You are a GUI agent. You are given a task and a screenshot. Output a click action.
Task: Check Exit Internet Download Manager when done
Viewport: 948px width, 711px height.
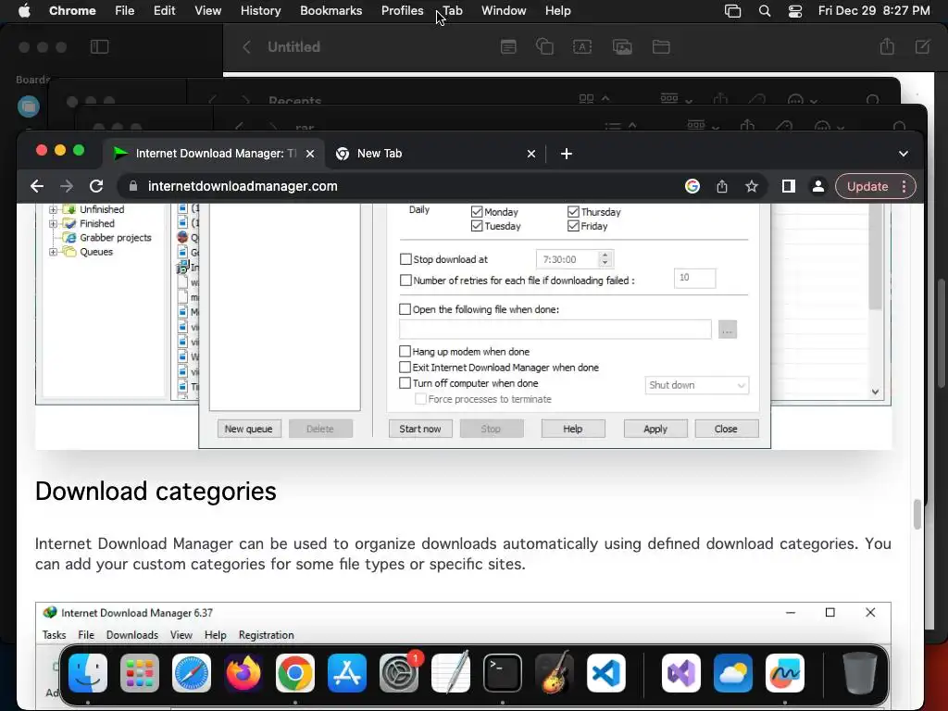coord(405,367)
